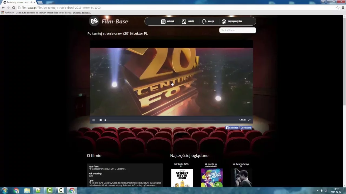Open the first green Camtasia taskbar icon
Image resolution: width=346 pixels, height=194 pixels.
pyautogui.click(x=49, y=190)
